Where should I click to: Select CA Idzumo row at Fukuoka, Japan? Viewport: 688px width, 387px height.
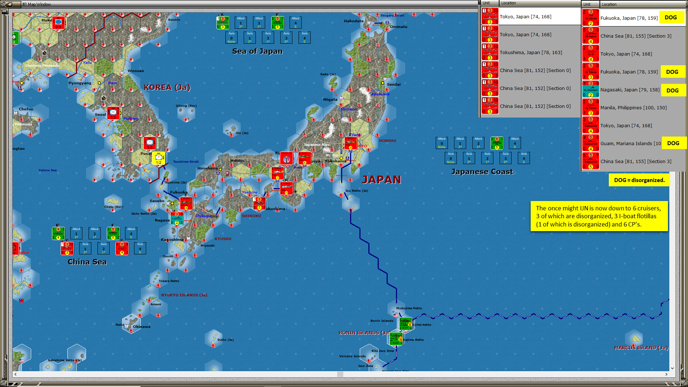(634, 18)
